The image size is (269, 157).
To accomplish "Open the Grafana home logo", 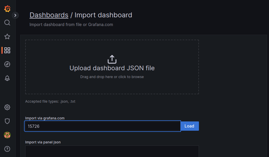I will (7, 9).
